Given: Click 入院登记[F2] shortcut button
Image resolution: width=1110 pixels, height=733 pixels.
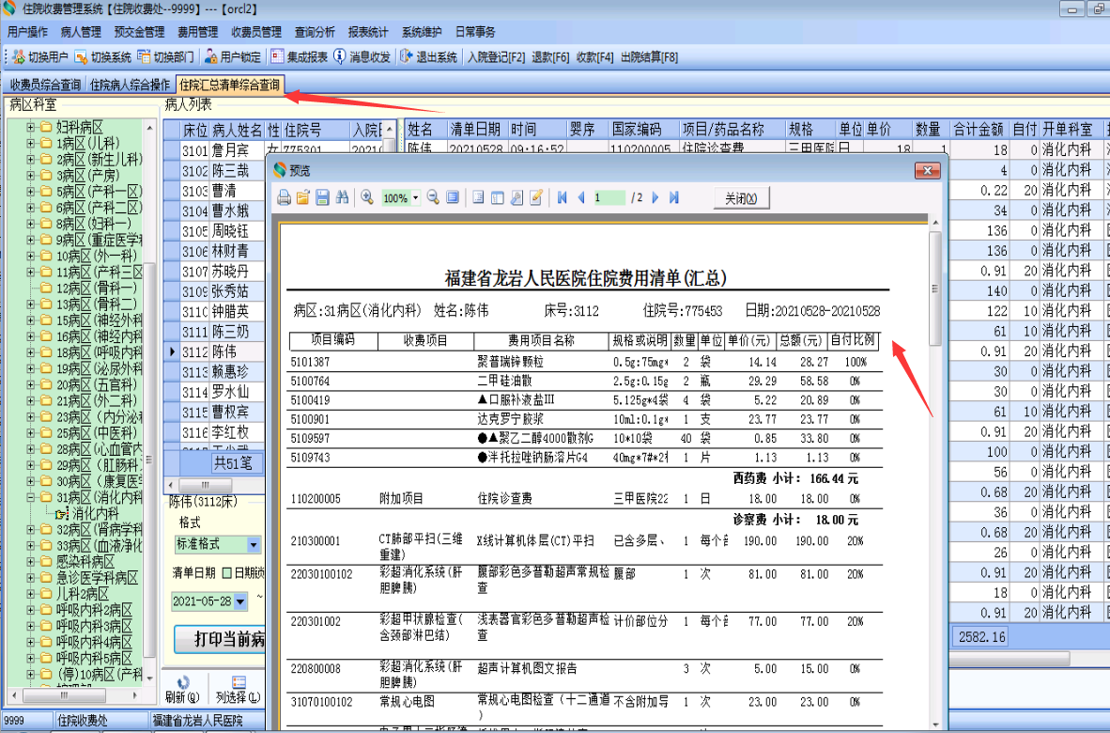Looking at the screenshot, I should click(x=497, y=57).
